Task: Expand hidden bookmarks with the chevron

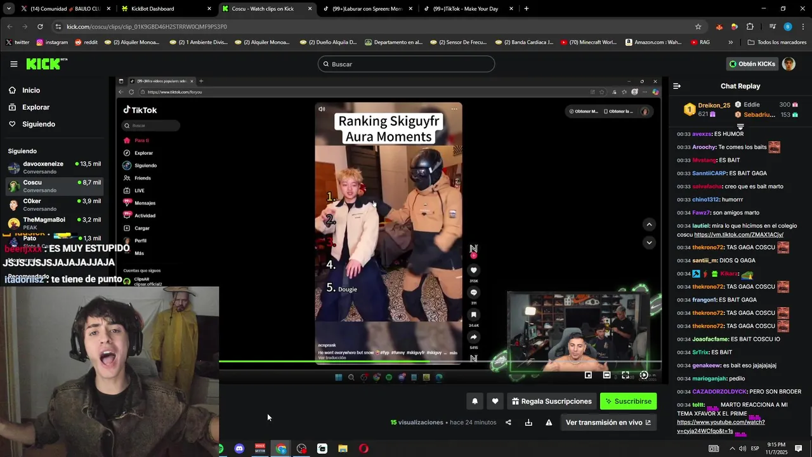Action: [x=730, y=42]
